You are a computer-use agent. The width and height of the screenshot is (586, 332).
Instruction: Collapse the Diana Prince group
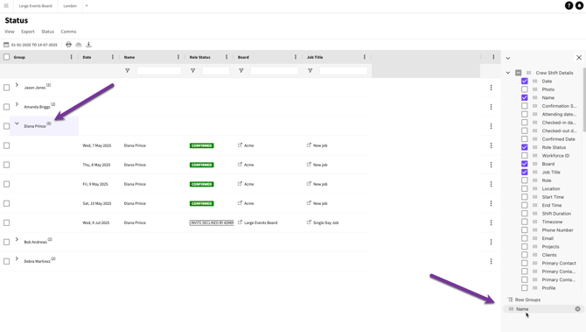(17, 124)
